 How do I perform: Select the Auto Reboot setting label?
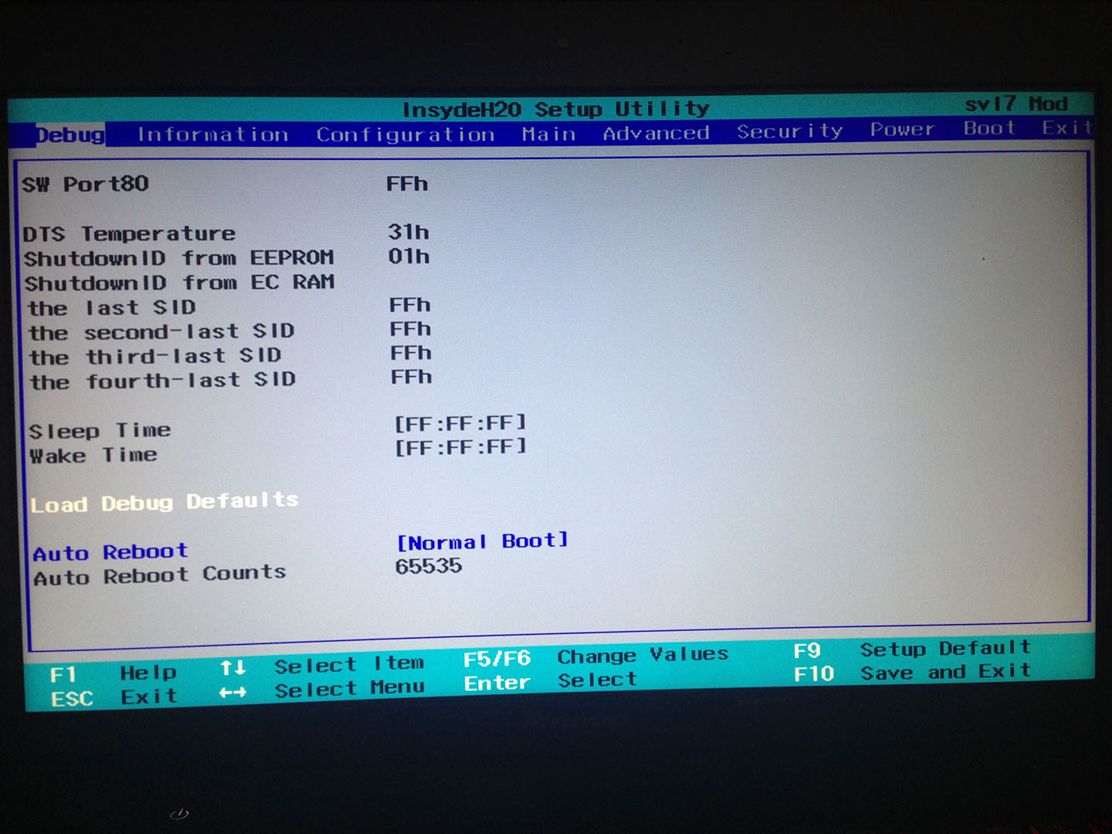tap(110, 552)
